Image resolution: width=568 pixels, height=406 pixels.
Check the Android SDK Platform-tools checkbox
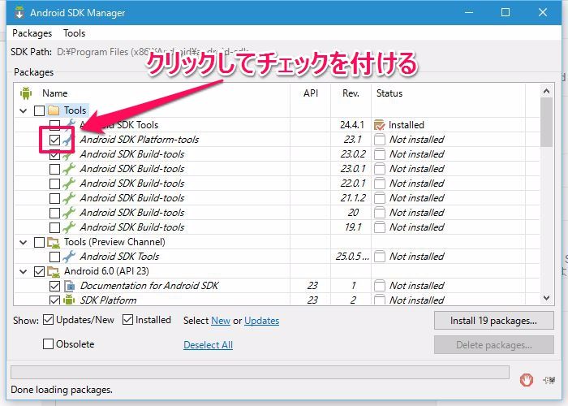(x=54, y=140)
